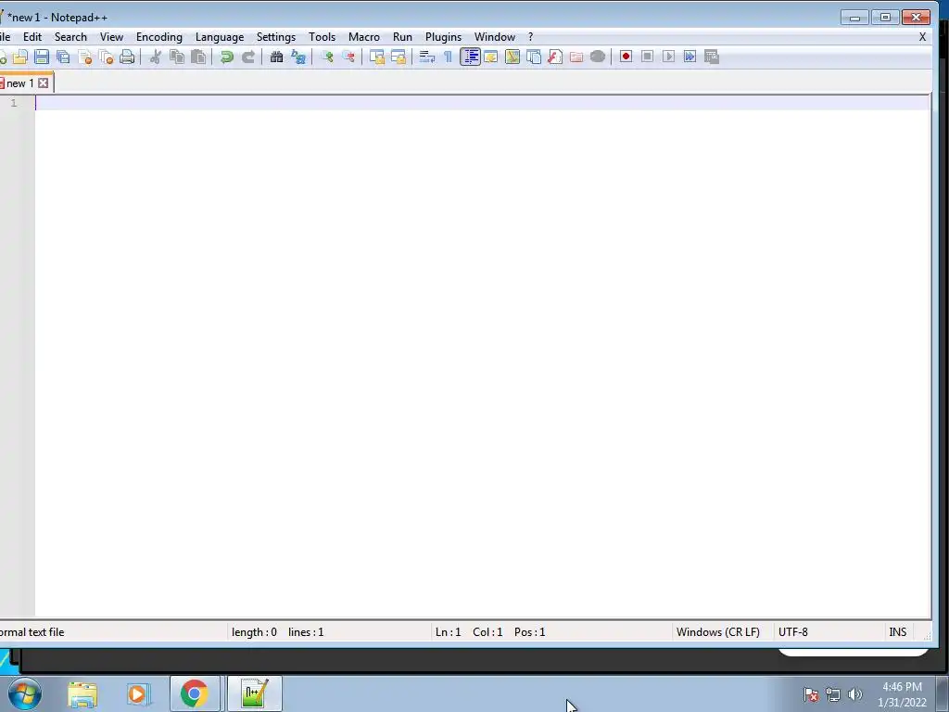Start macro recording with red dot icon
949x712 pixels.
626,57
